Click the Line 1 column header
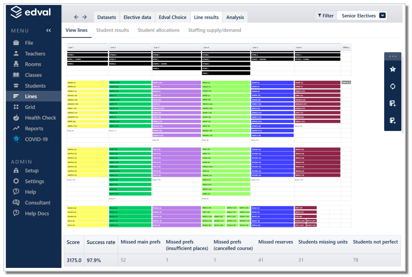Screen dimensions: 412x277 [87, 47]
